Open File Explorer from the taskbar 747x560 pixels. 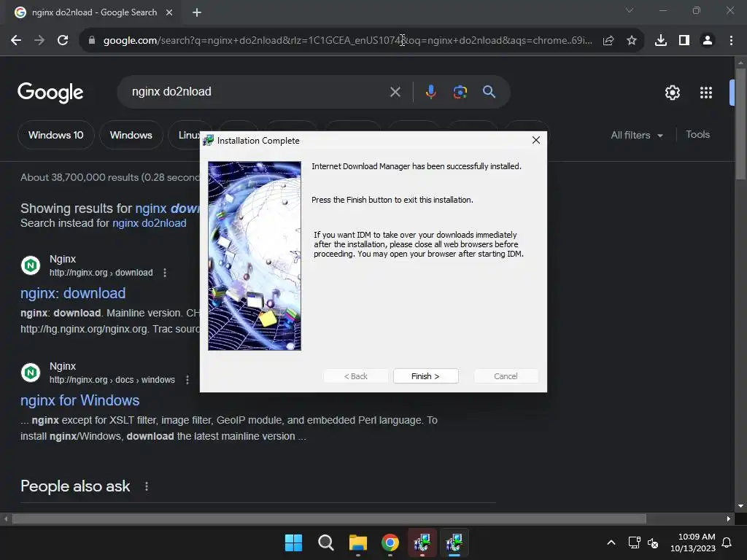coord(357,542)
